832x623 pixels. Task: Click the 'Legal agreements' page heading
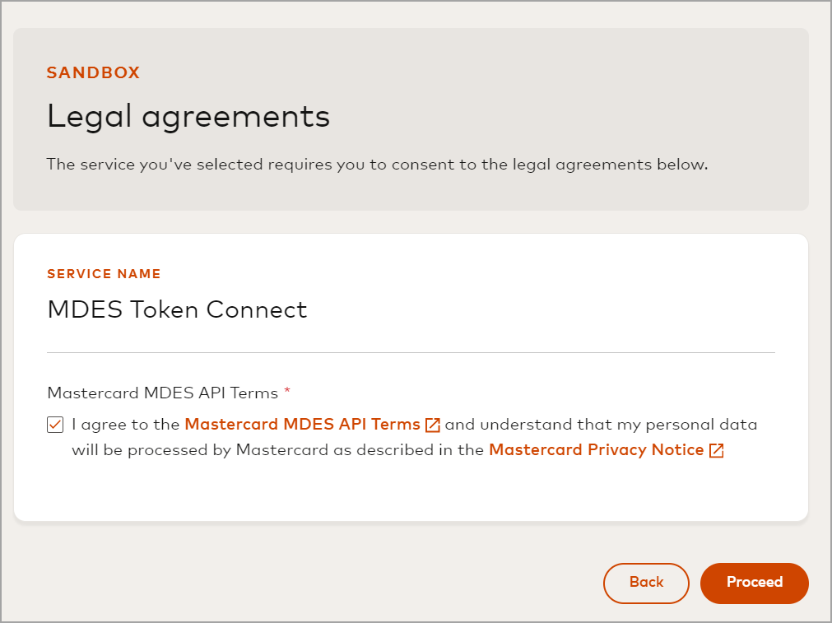(188, 116)
